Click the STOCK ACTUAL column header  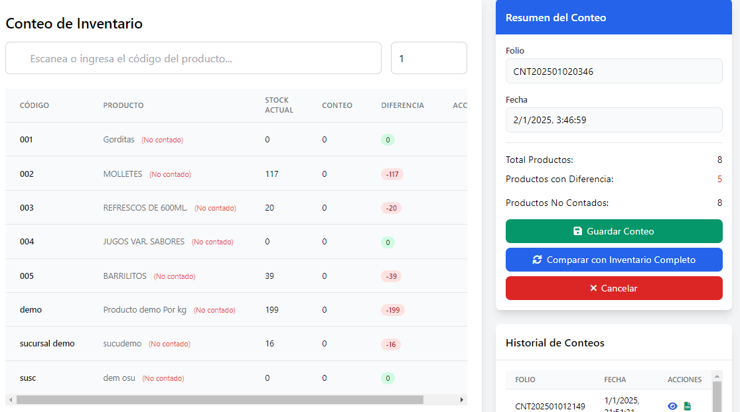pyautogui.click(x=279, y=105)
